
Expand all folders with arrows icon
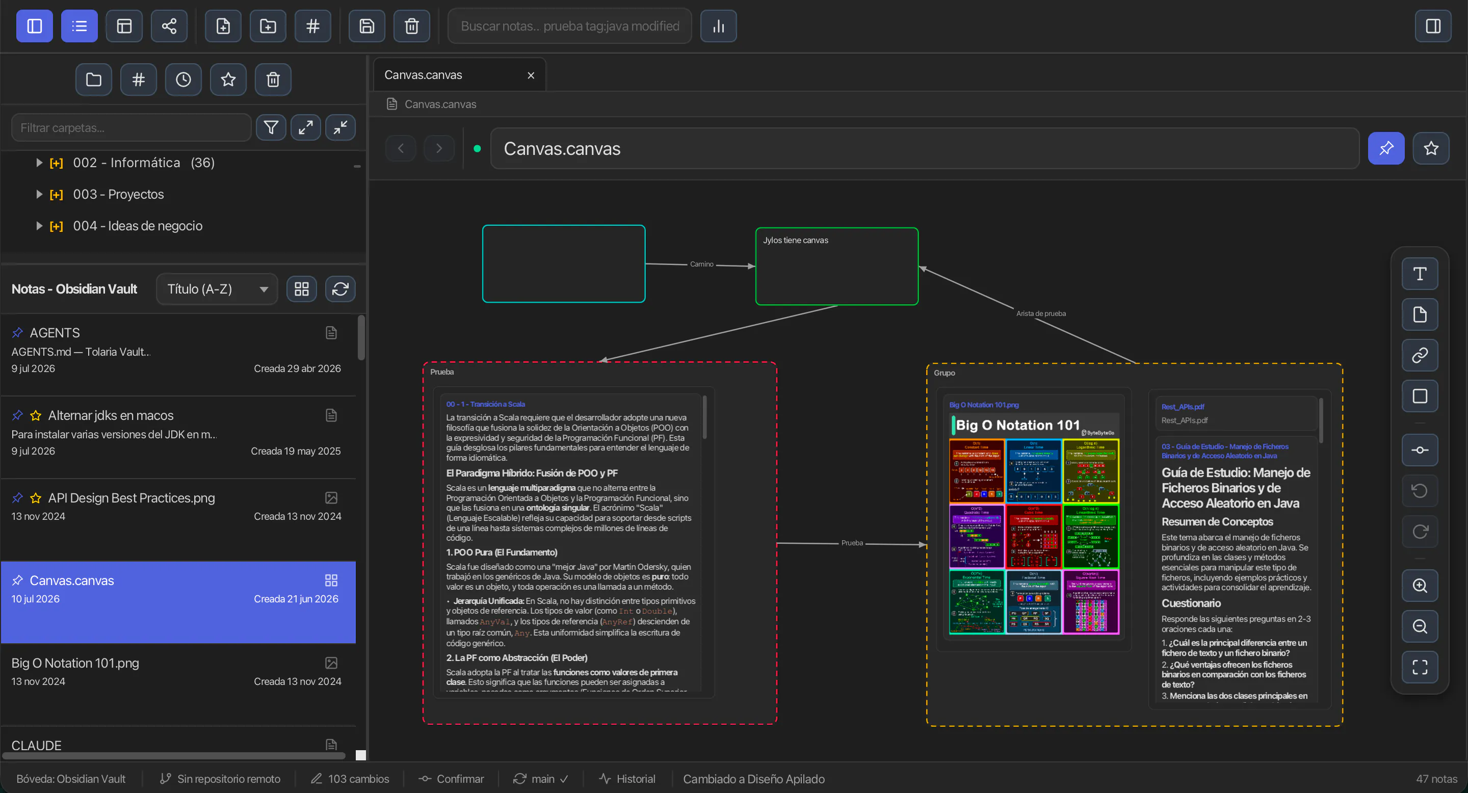pos(306,127)
